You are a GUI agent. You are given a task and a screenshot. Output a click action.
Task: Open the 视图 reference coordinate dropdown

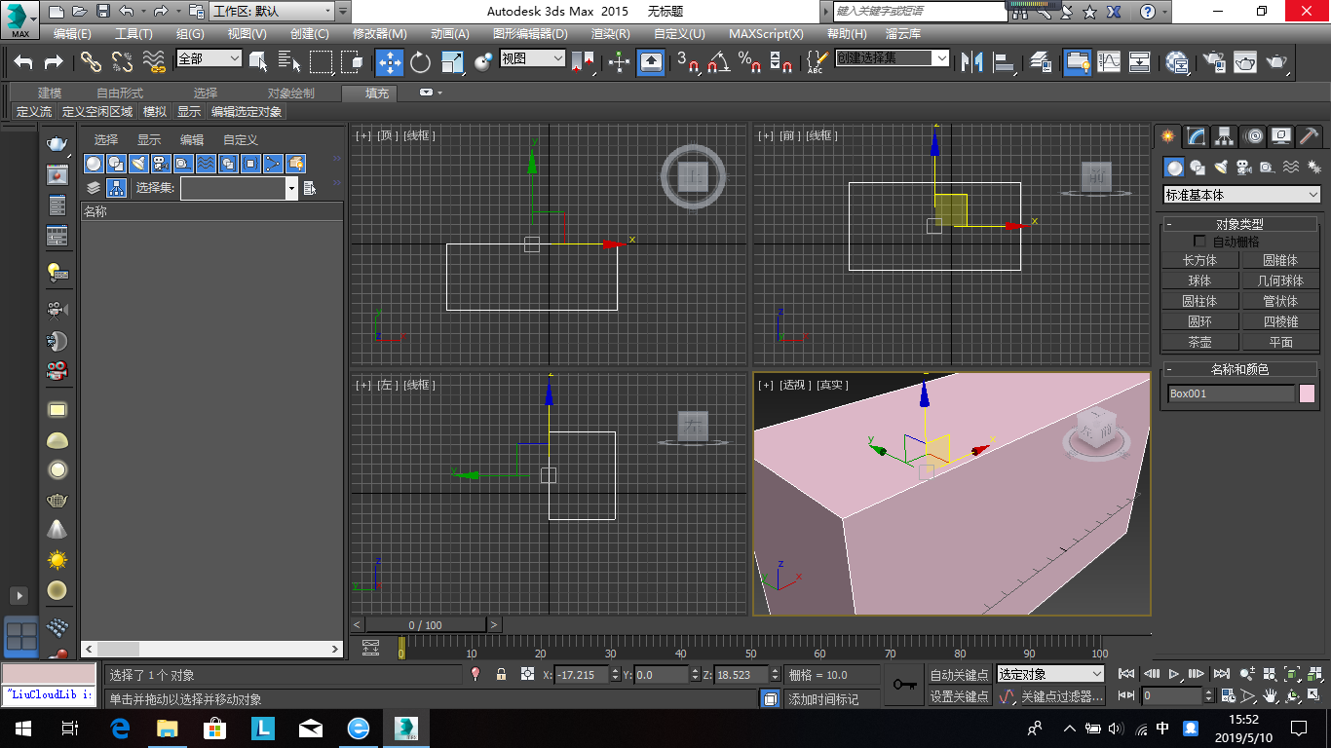(532, 58)
